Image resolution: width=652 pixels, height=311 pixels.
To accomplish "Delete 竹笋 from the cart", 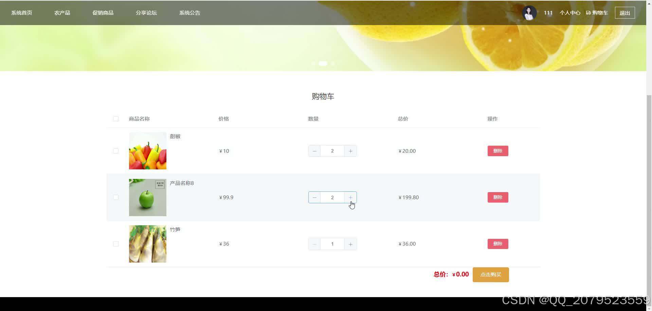I will 498,244.
